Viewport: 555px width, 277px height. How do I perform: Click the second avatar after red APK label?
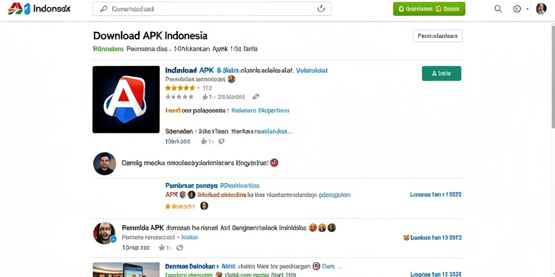pyautogui.click(x=191, y=194)
